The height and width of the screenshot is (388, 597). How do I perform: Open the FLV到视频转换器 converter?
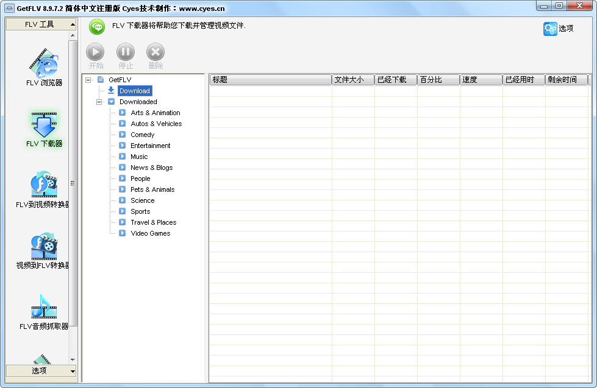tap(43, 189)
